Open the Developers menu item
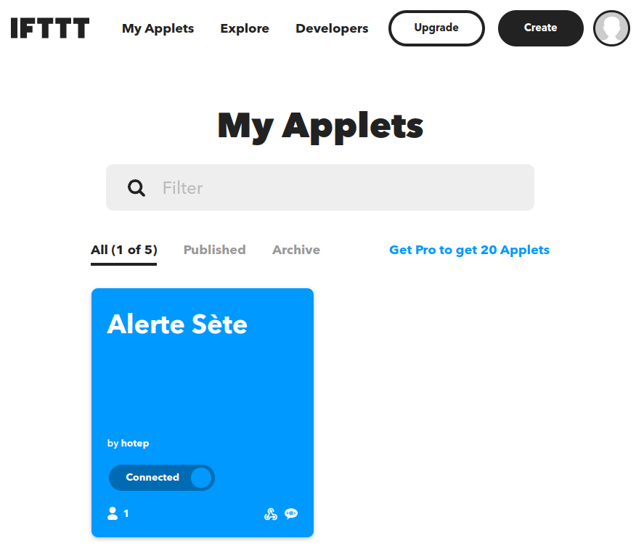This screenshot has width=644, height=546. pos(332,29)
